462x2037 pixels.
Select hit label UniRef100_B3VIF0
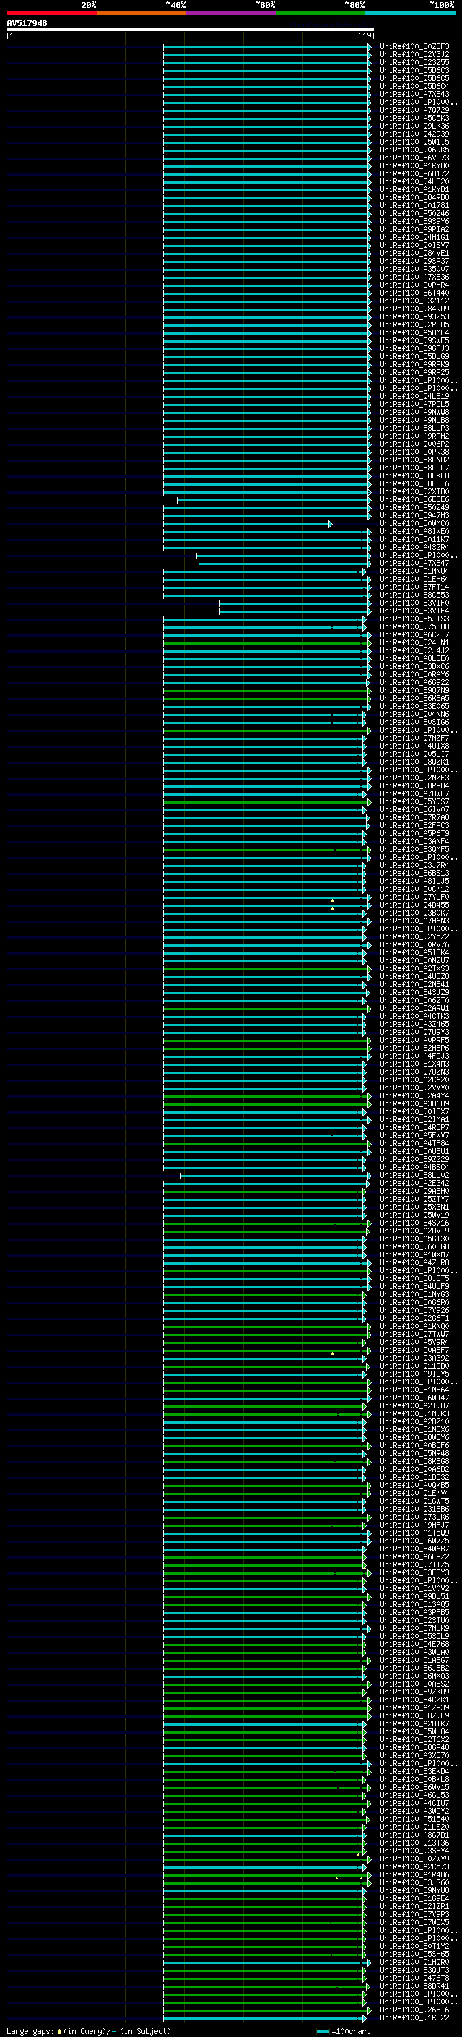click(x=414, y=603)
